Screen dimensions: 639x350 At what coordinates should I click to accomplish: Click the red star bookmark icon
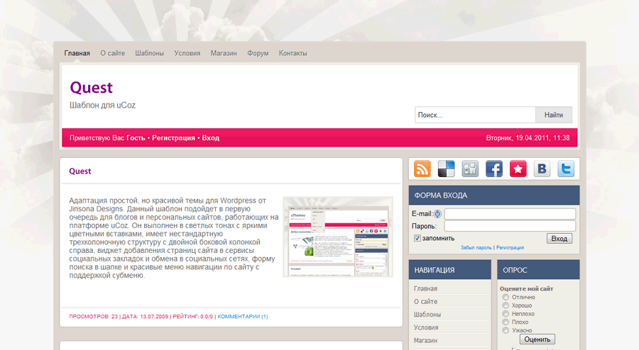pos(518,169)
